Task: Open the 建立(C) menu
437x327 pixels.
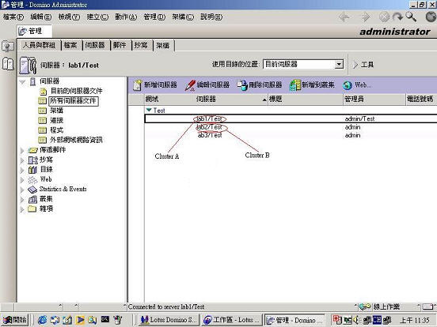Action: point(97,17)
